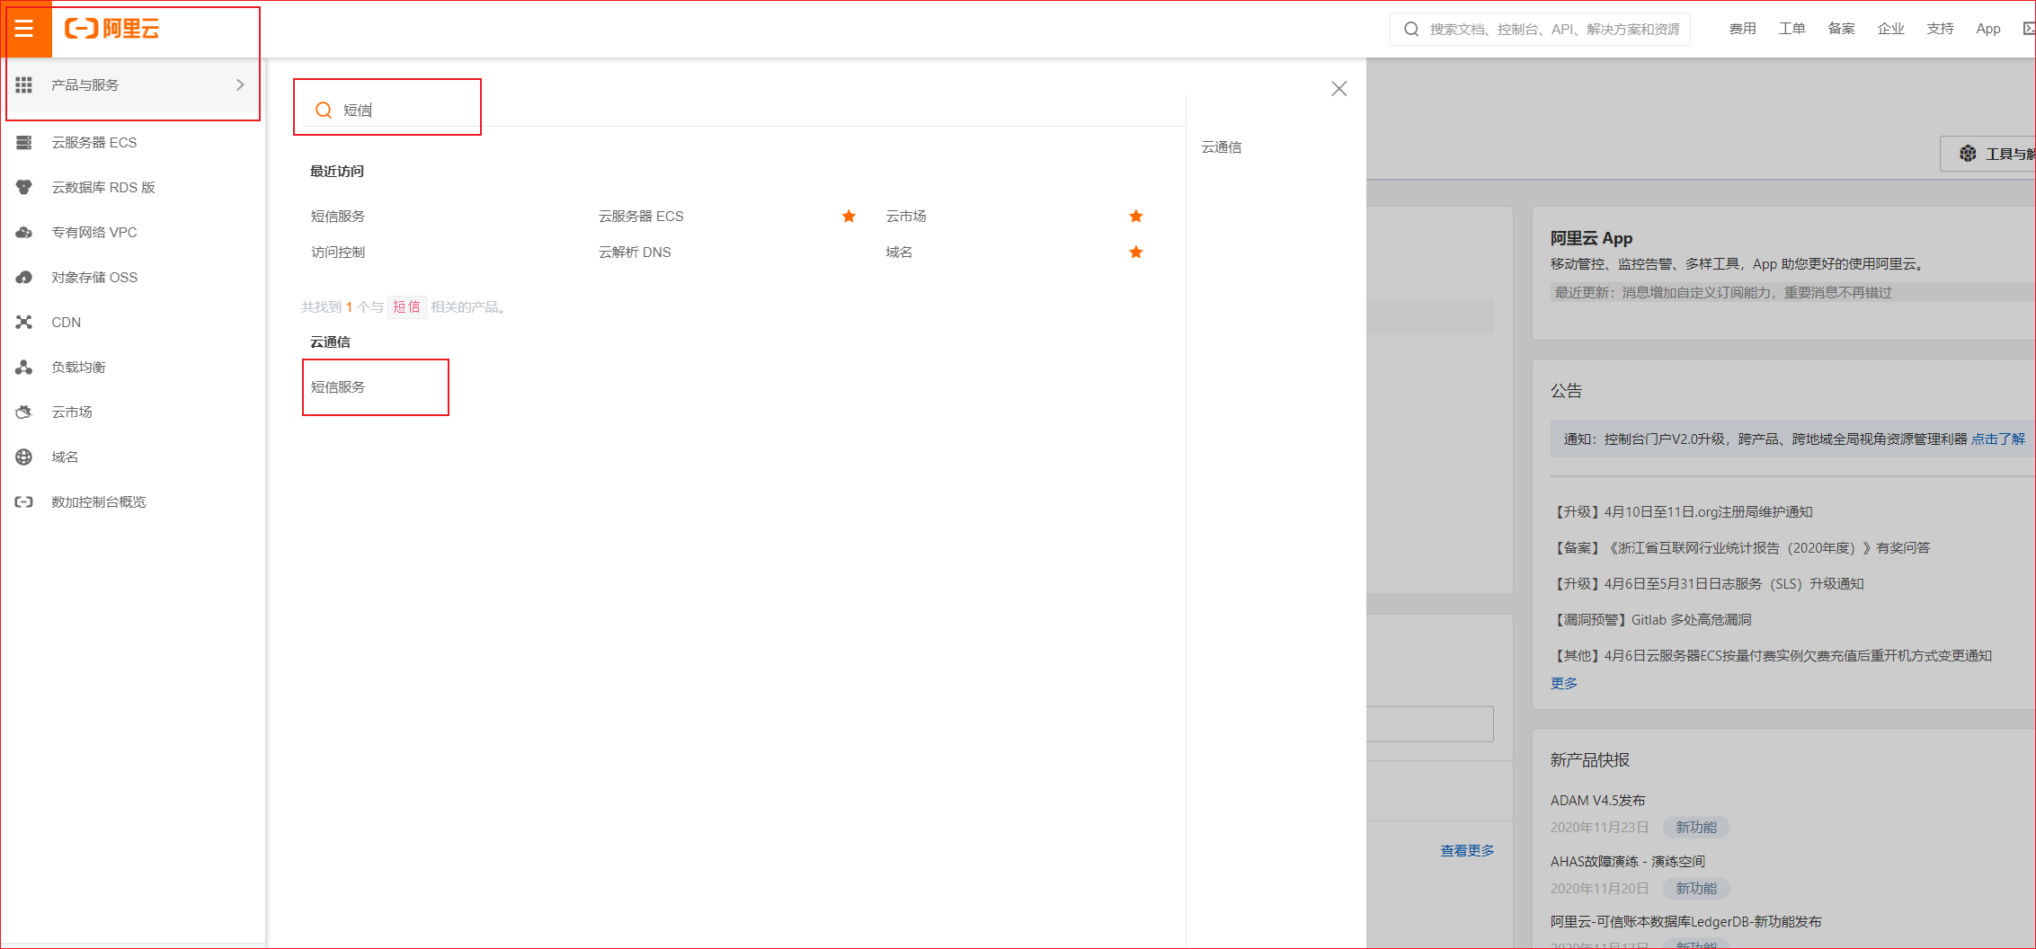
Task: Focus the top 搜索文档、控制台 search bar
Action: (1541, 29)
